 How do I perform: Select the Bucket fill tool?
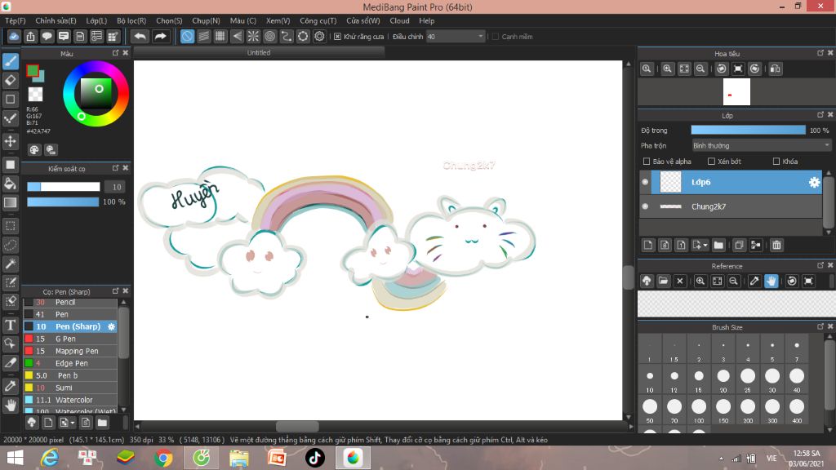[11, 184]
